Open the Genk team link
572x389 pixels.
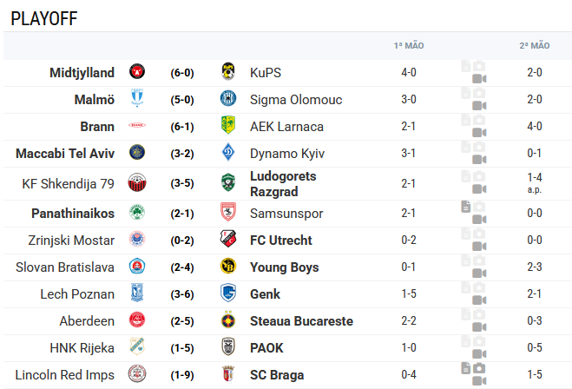coord(266,294)
